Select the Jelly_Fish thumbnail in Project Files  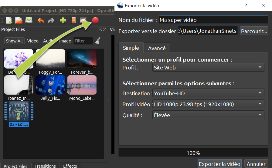pos(50,85)
